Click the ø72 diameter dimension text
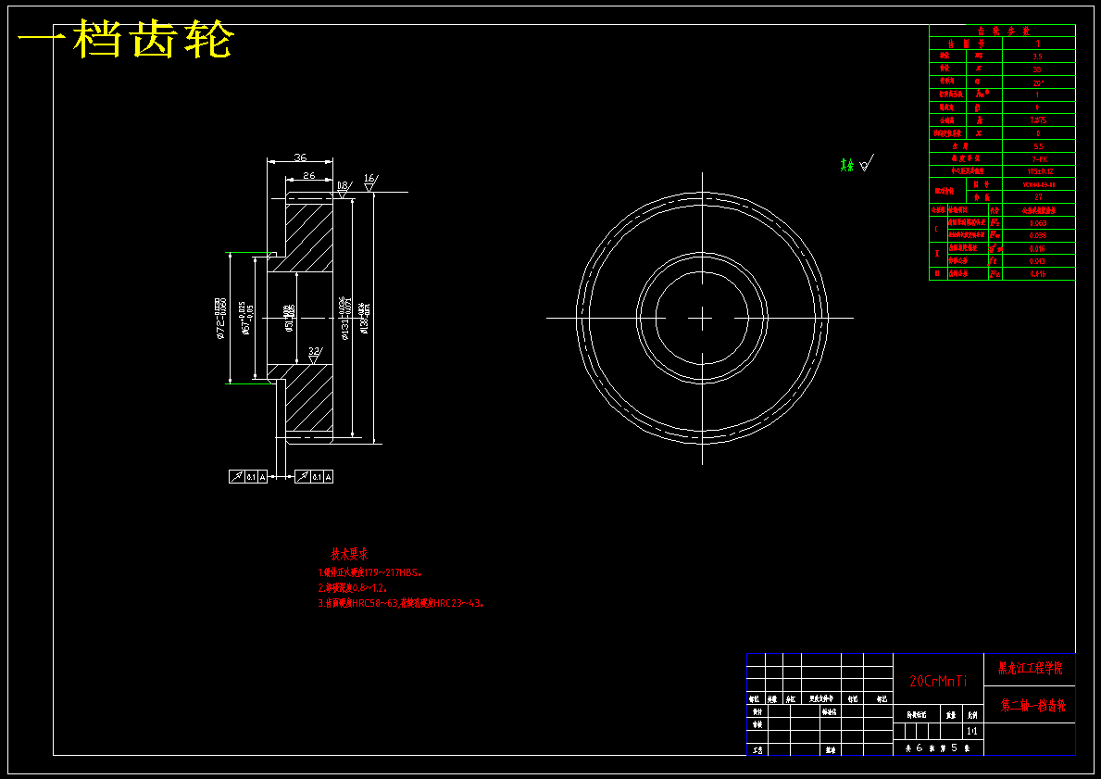This screenshot has height=779, width=1101. point(221,319)
